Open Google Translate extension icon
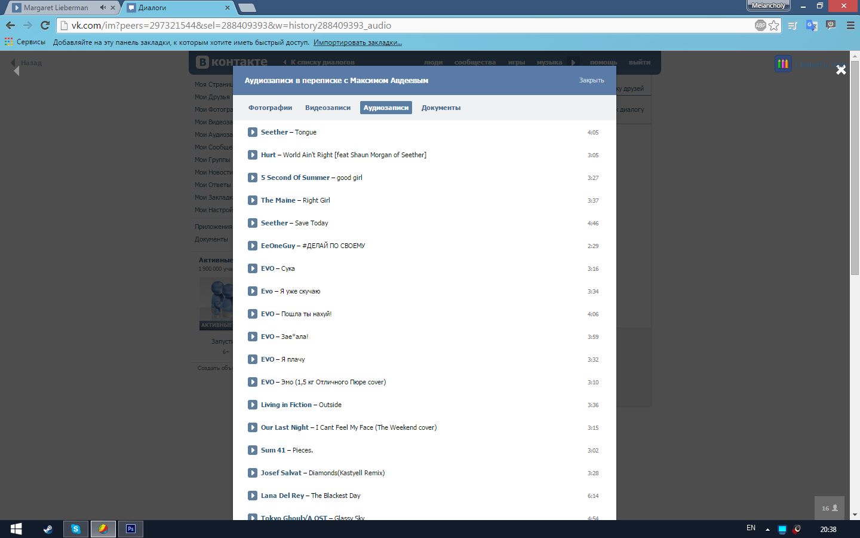Image resolution: width=860 pixels, height=538 pixels. click(x=812, y=25)
